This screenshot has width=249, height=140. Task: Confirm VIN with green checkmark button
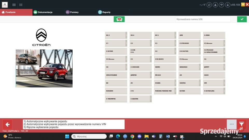coord(242,19)
